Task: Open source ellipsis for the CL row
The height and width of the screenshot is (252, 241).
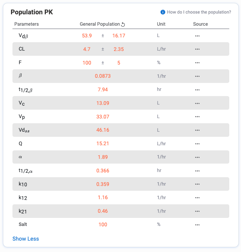Action: (x=197, y=49)
